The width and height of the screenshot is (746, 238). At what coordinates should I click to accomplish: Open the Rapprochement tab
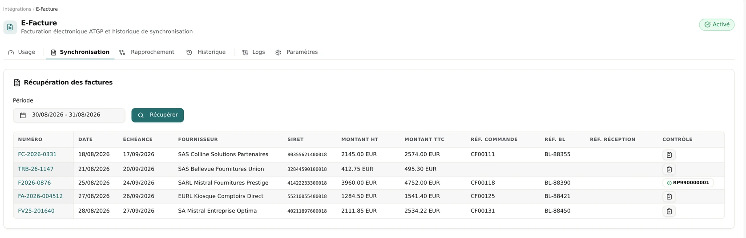[147, 52]
